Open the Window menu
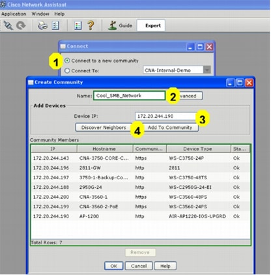Screen dimensions: 271x275 click(40, 14)
